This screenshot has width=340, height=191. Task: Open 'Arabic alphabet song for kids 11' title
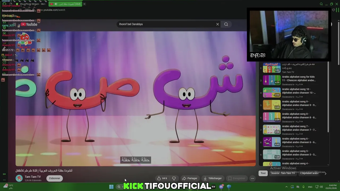tap(299, 79)
